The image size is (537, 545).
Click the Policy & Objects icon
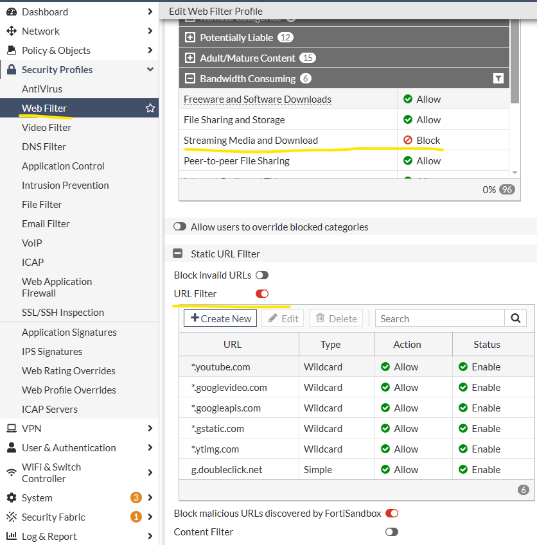pos(12,50)
